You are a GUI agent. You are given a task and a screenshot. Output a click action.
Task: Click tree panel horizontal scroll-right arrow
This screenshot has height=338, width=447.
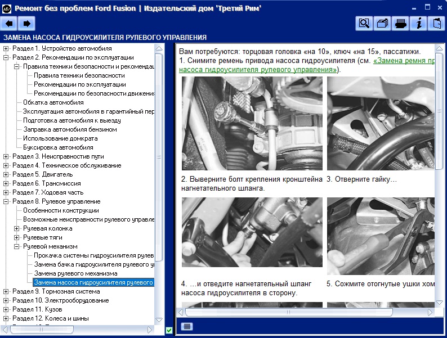pyautogui.click(x=150, y=330)
